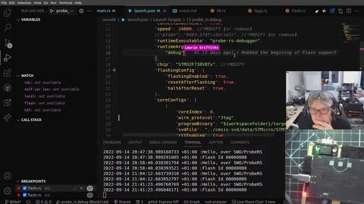The height and width of the screenshot is (204, 364).
Task: Click githd: Express Off in status bar
Action: coord(163,202)
